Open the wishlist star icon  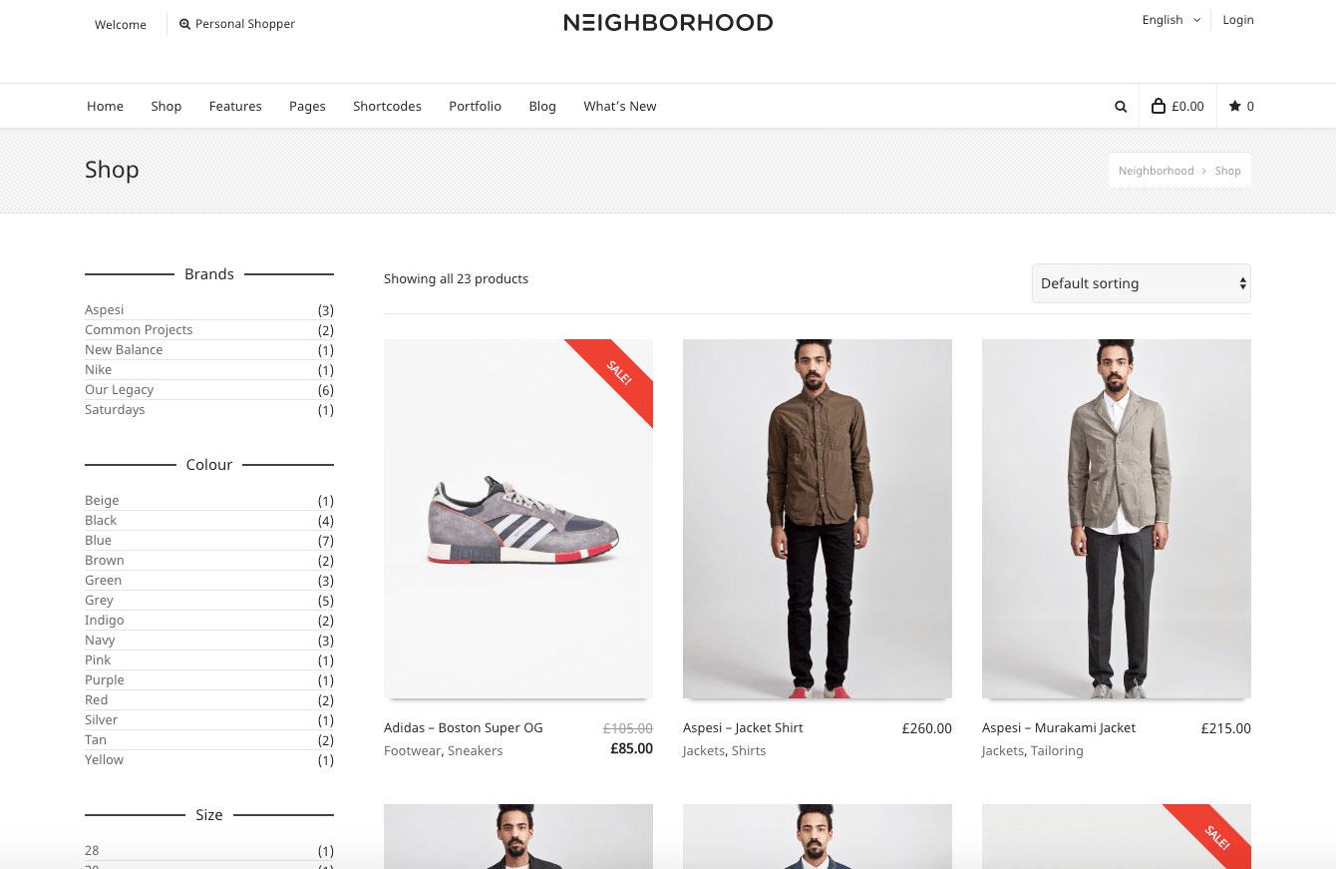(x=1235, y=106)
